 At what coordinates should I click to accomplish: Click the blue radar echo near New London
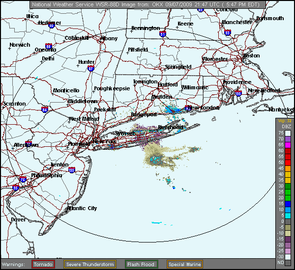pyautogui.click(x=172, y=109)
